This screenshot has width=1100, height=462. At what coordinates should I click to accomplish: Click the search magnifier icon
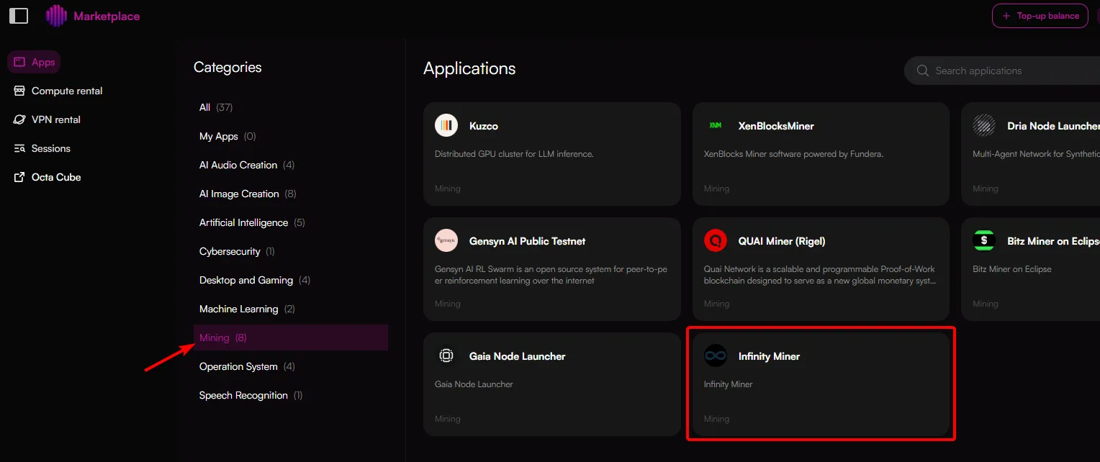[922, 71]
